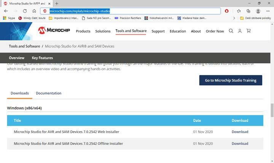
Task: Select the Downloads tab
Action: [x=20, y=93]
